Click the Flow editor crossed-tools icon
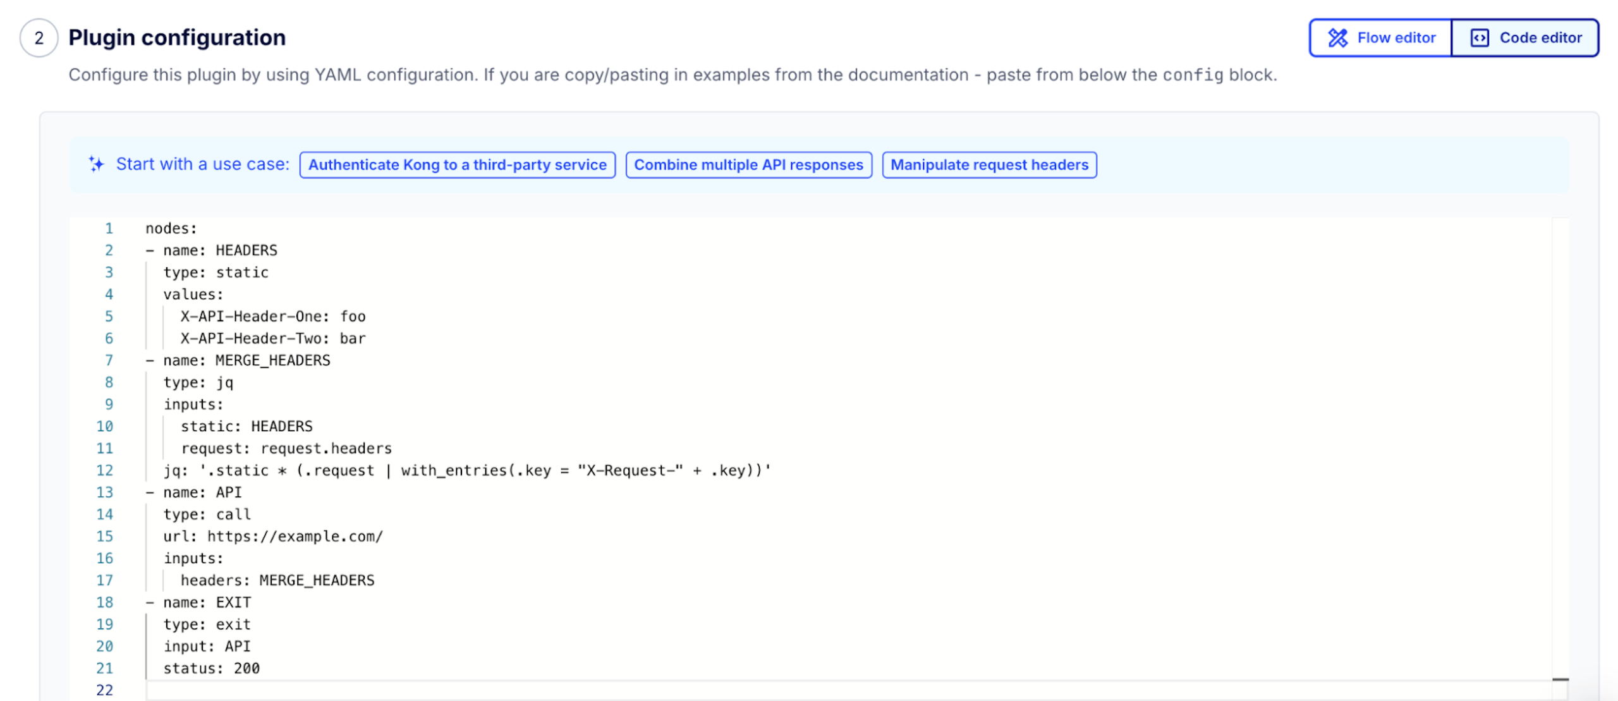 click(x=1337, y=38)
